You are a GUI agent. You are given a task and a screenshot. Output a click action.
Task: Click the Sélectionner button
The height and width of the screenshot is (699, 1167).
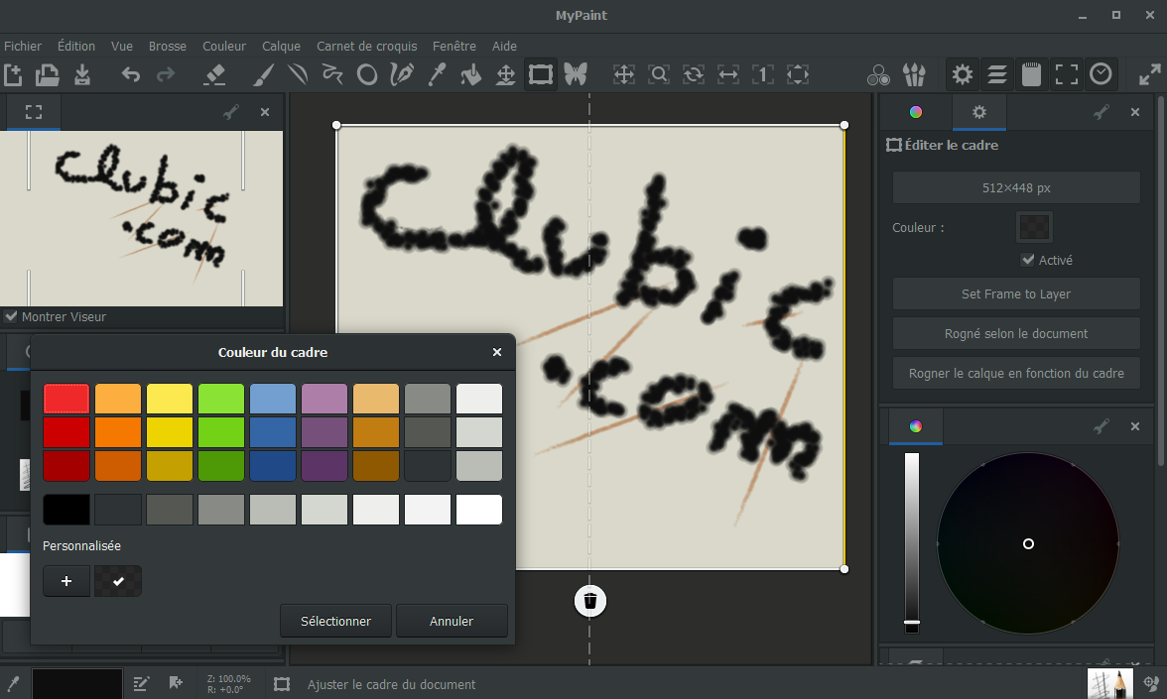[335, 621]
